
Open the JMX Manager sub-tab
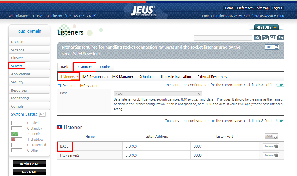tap(122, 77)
